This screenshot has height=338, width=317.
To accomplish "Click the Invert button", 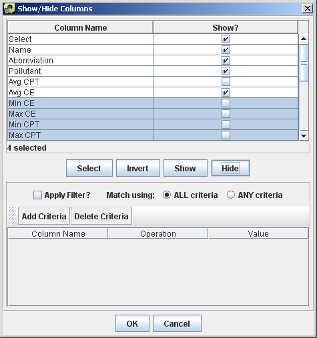I will (x=138, y=168).
